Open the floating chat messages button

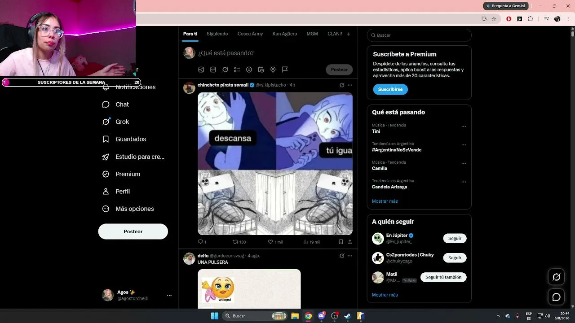556,297
